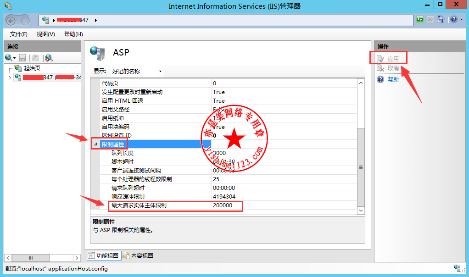Click 应用 in the Actions pane
The height and width of the screenshot is (277, 469).
coord(393,59)
